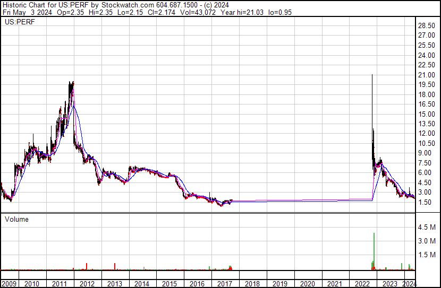Click the 2023 year label
The width and height of the screenshot is (441, 288).
(389, 284)
